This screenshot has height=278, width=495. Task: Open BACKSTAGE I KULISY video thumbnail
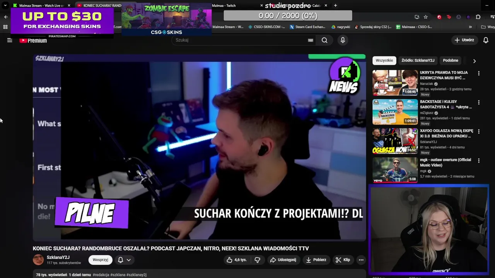(395, 112)
